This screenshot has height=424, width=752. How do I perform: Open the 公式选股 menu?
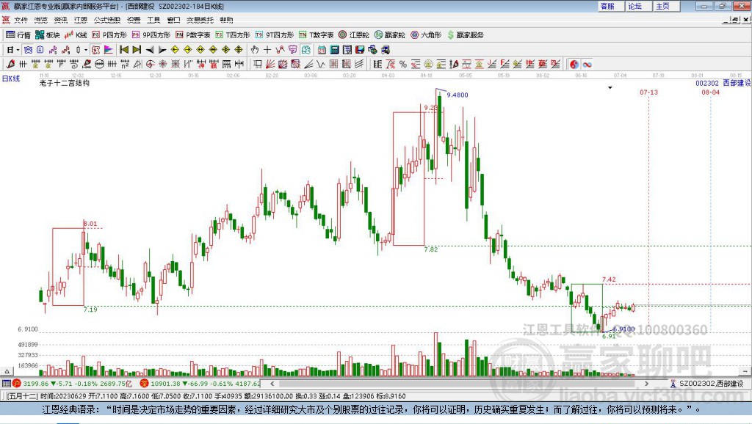pyautogui.click(x=107, y=20)
